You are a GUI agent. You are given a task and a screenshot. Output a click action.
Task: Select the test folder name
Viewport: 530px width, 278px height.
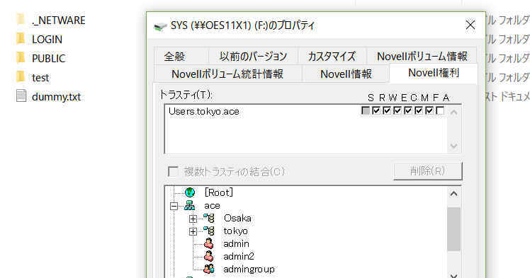[40, 78]
